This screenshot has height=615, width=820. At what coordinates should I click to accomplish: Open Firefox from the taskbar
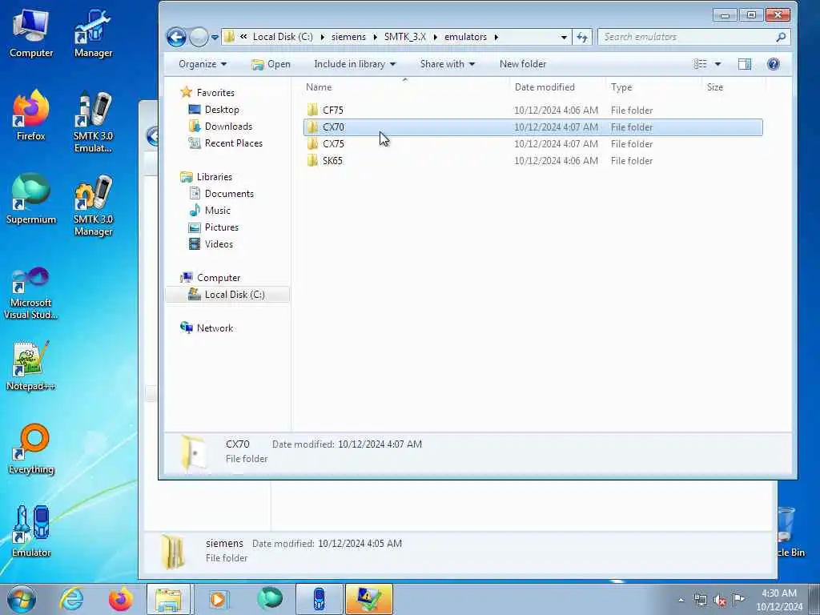click(121, 599)
